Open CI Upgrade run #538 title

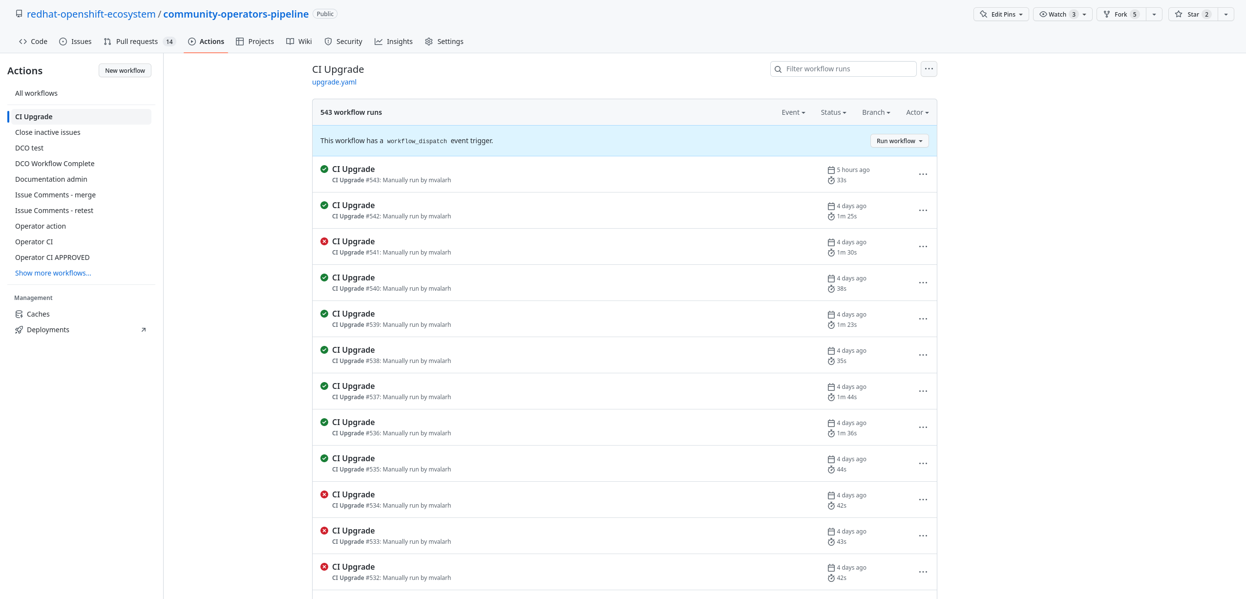353,350
